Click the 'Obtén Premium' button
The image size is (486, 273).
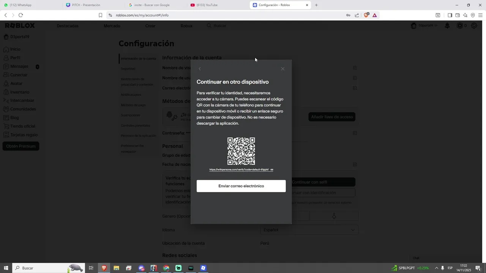pyautogui.click(x=21, y=146)
